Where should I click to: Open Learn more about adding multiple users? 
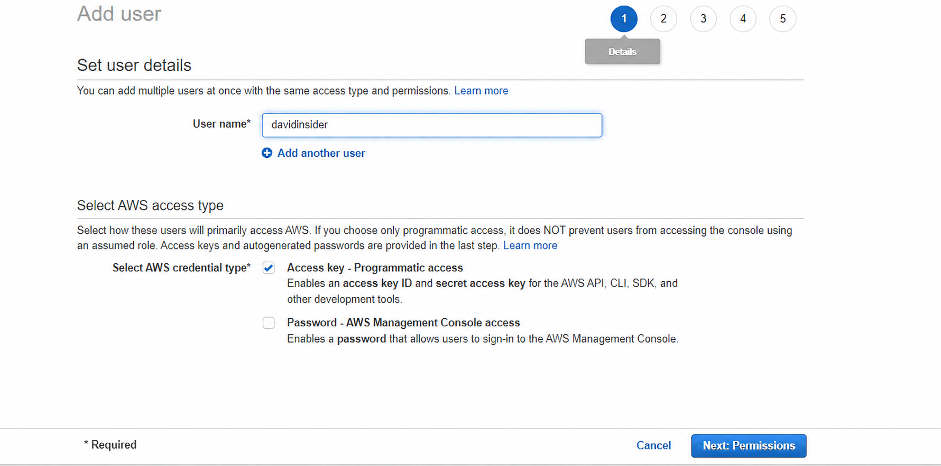coord(481,91)
